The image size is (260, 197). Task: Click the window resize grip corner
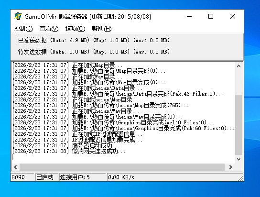tap(241, 178)
